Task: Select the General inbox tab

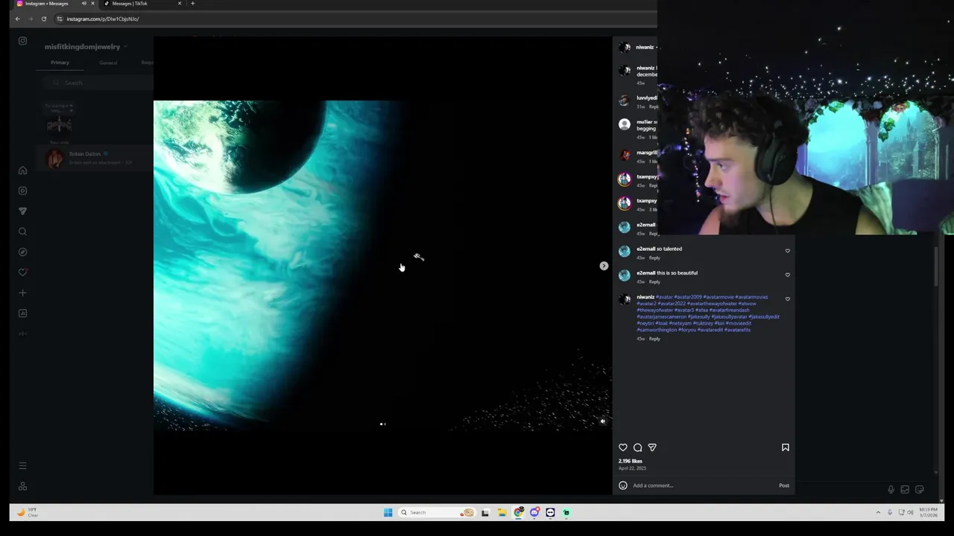Action: 108,63
